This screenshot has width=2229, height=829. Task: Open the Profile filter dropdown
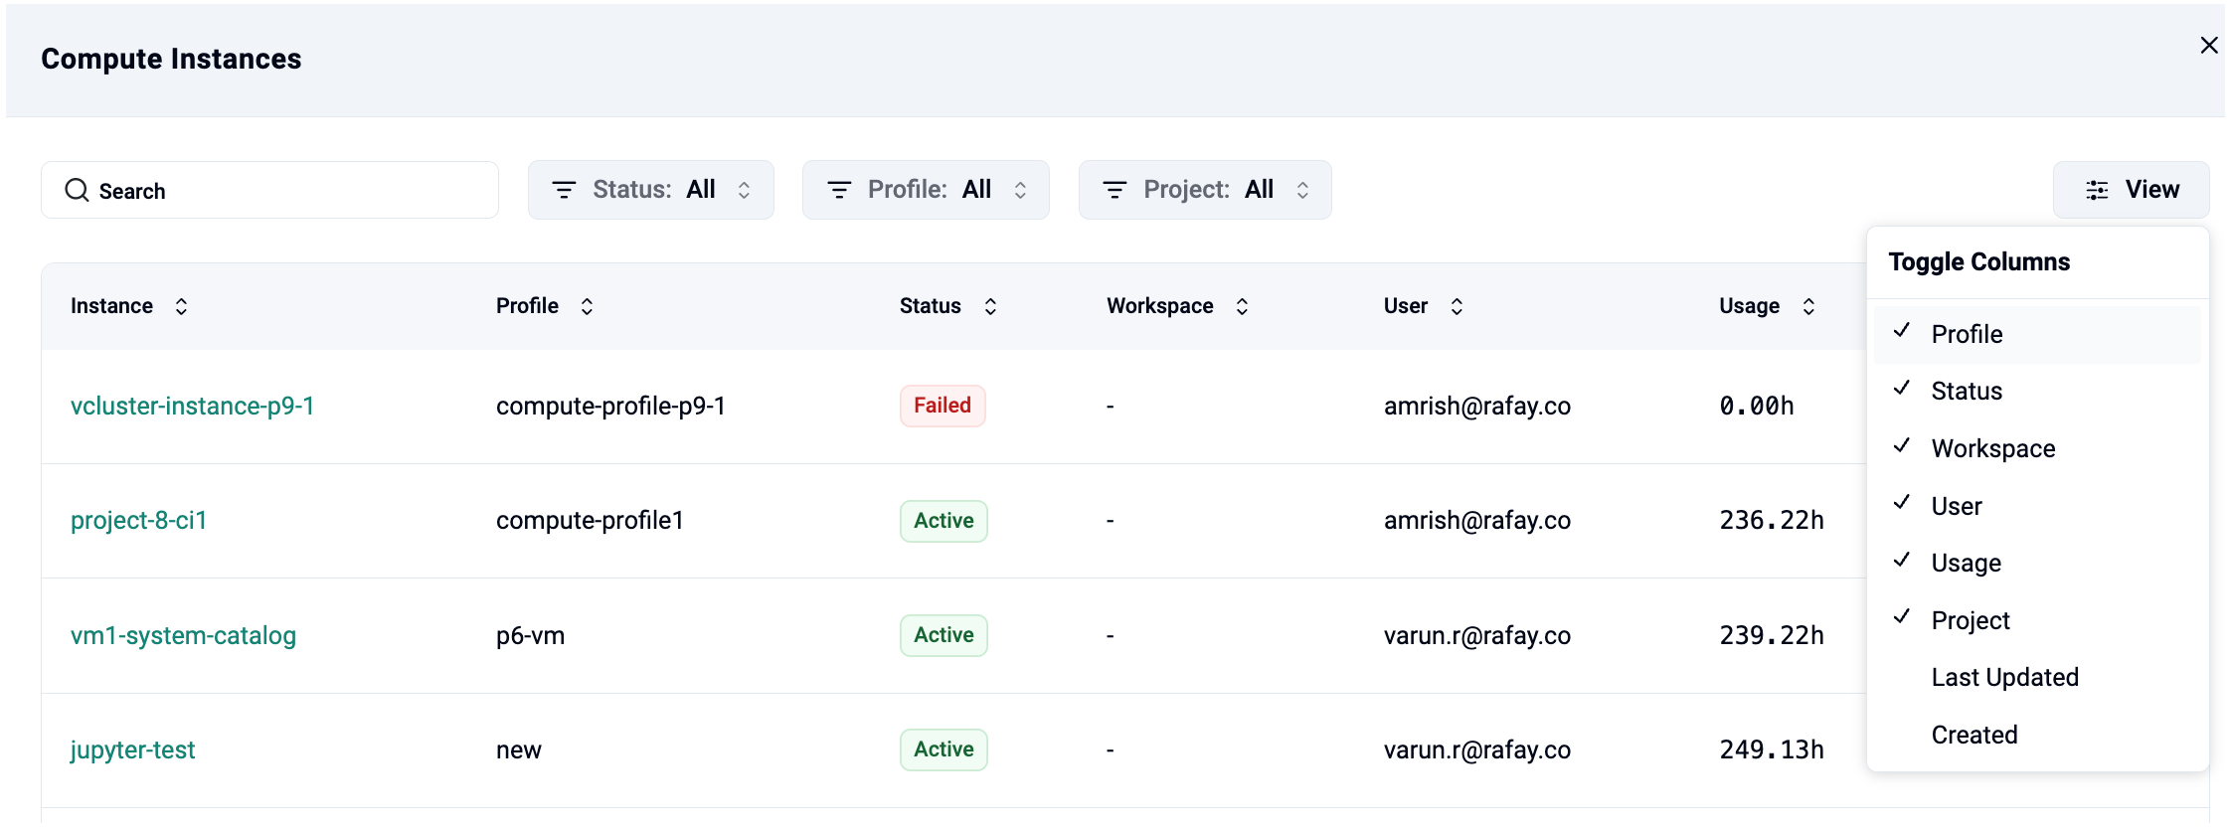pyautogui.click(x=926, y=190)
